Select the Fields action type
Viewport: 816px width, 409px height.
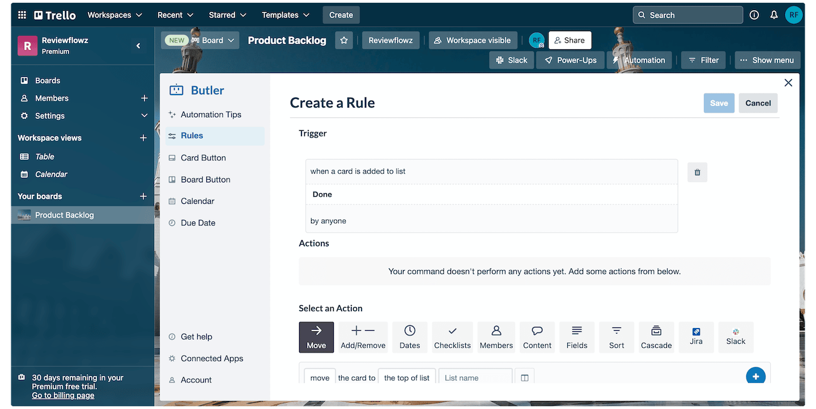(x=577, y=337)
